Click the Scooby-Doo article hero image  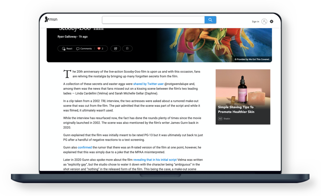tap(214, 43)
